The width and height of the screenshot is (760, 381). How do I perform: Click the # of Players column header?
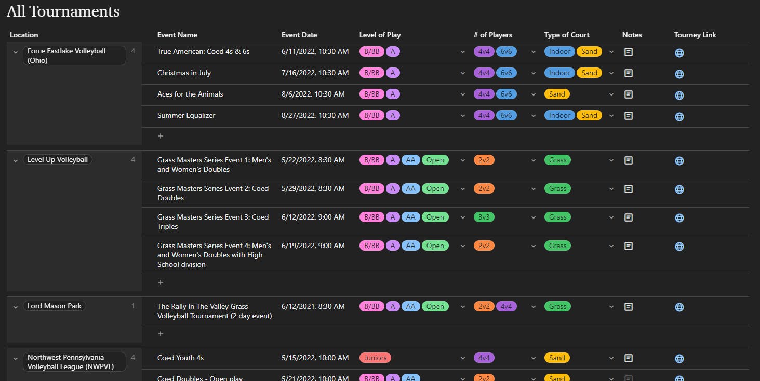[493, 35]
